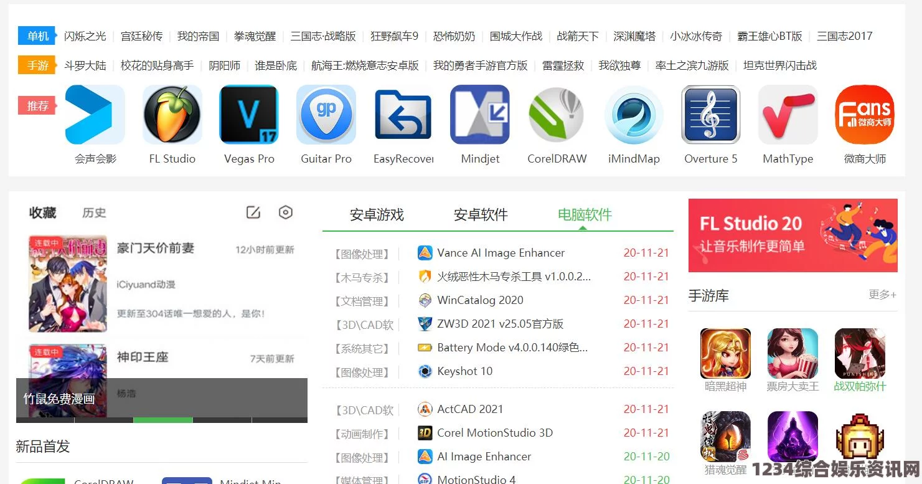Open the 票房大卖王 game icon

[793, 353]
